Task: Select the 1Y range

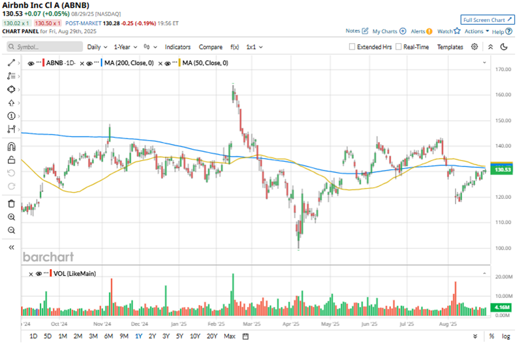Action: pos(139,337)
